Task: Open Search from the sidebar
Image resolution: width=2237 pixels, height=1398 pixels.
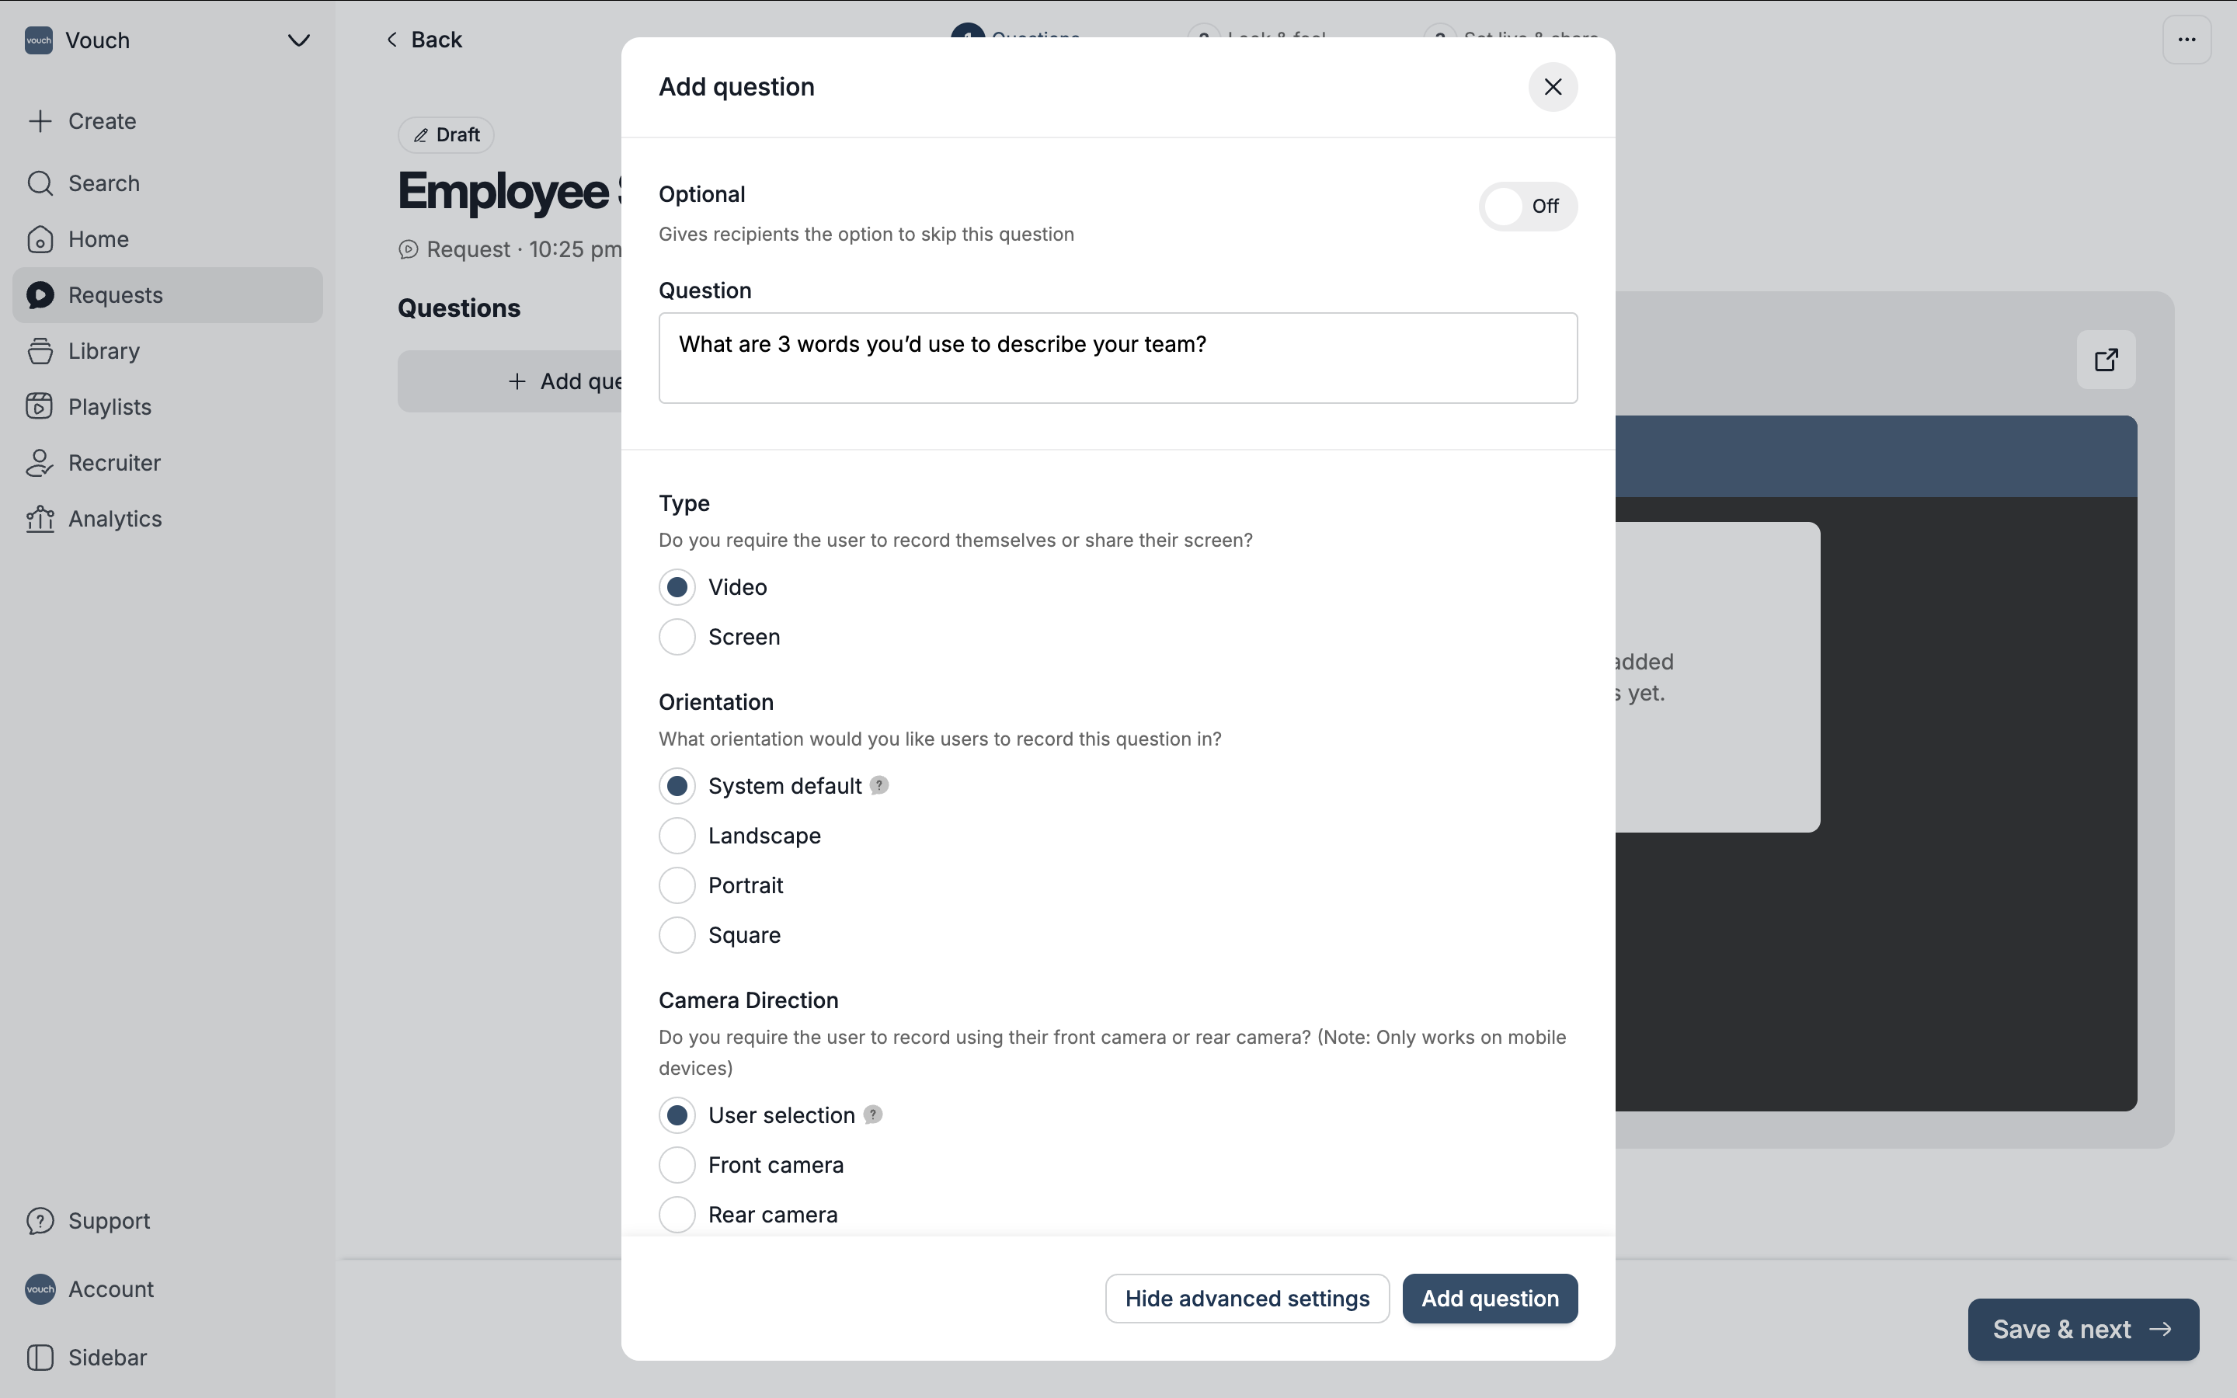Action: point(167,183)
